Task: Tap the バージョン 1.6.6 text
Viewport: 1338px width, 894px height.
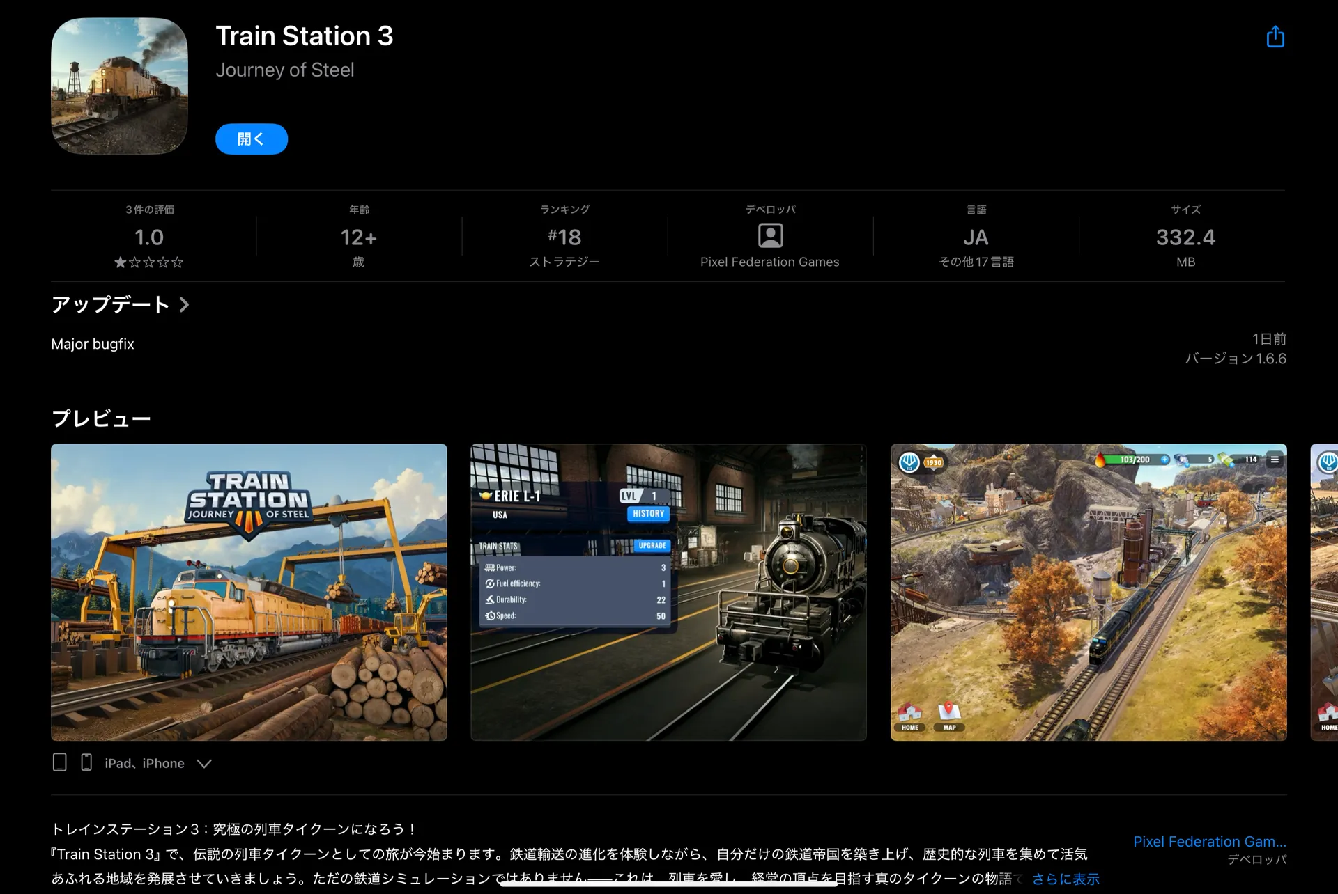Action: 1236,359
